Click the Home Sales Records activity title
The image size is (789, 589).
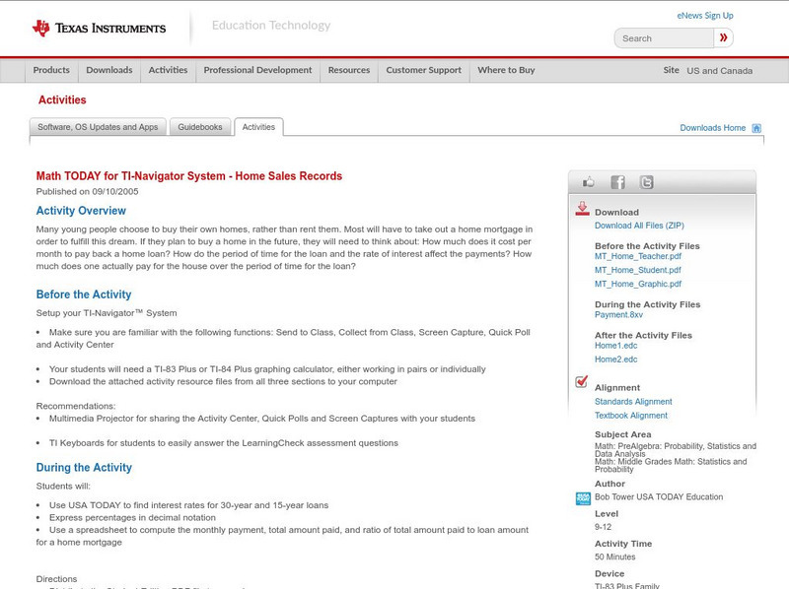coord(188,176)
